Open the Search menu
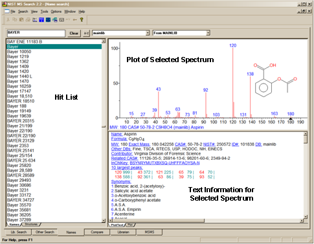The height and width of the screenshot is (244, 314). pos(23,12)
